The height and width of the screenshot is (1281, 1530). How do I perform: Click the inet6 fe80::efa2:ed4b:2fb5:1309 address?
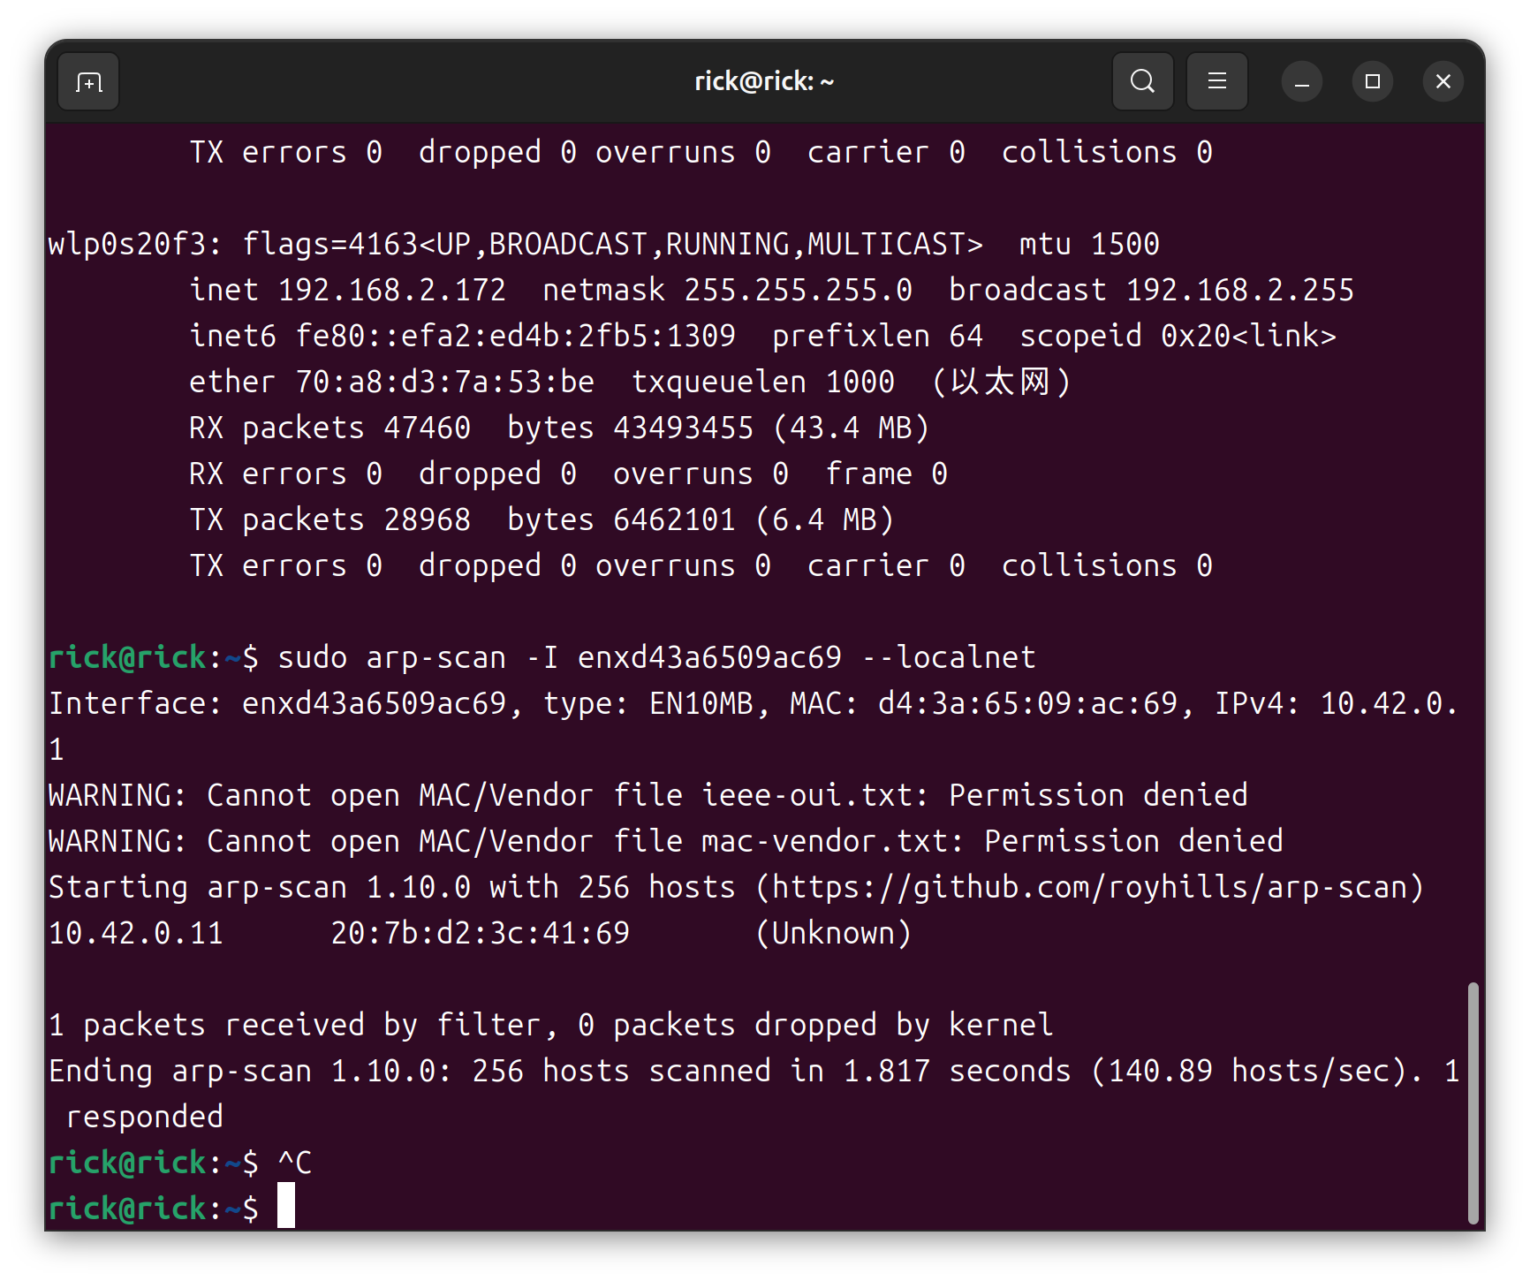515,336
